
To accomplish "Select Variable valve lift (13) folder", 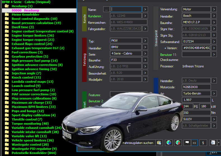I will pos(29,136).
